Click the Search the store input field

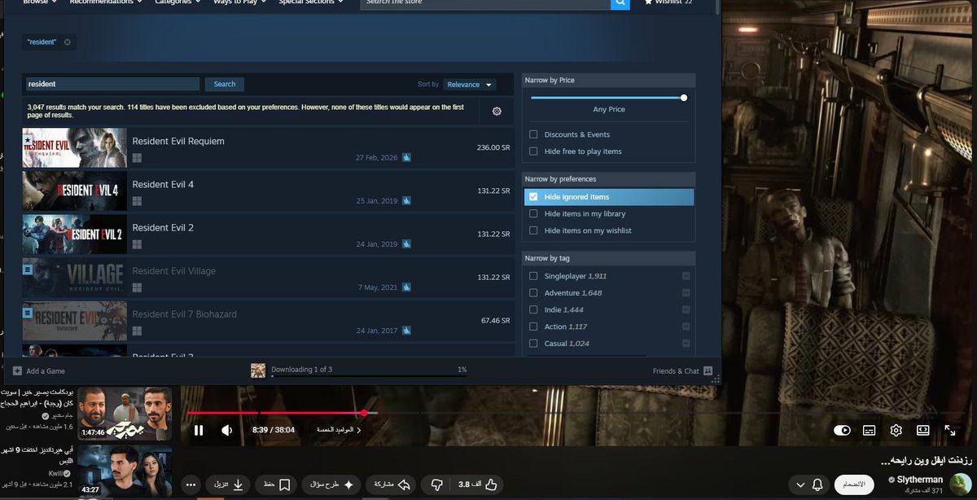pos(486,3)
